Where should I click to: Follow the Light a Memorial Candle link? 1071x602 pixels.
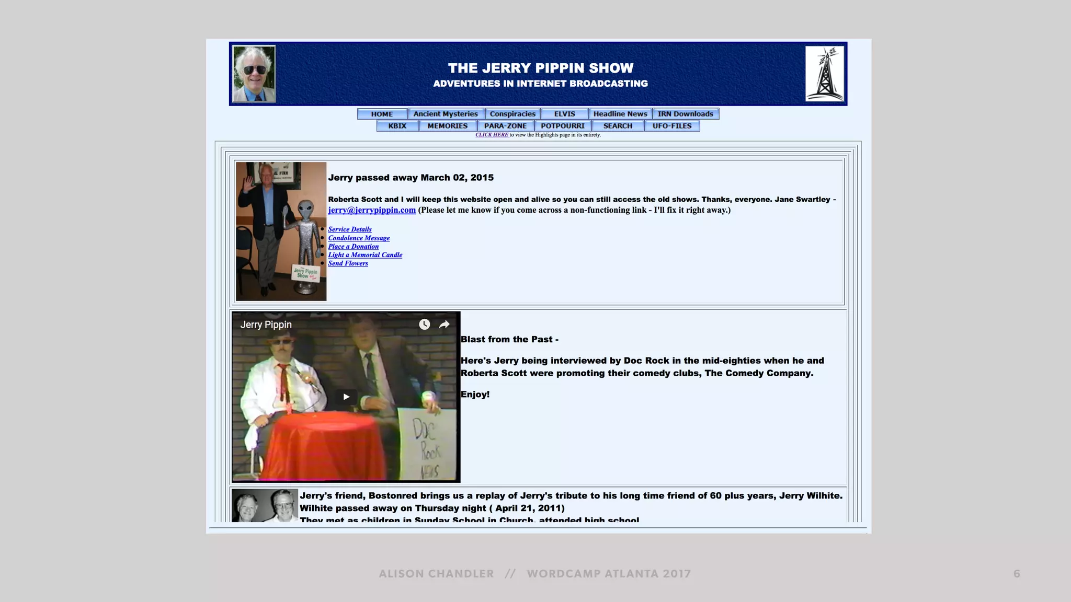tap(365, 255)
